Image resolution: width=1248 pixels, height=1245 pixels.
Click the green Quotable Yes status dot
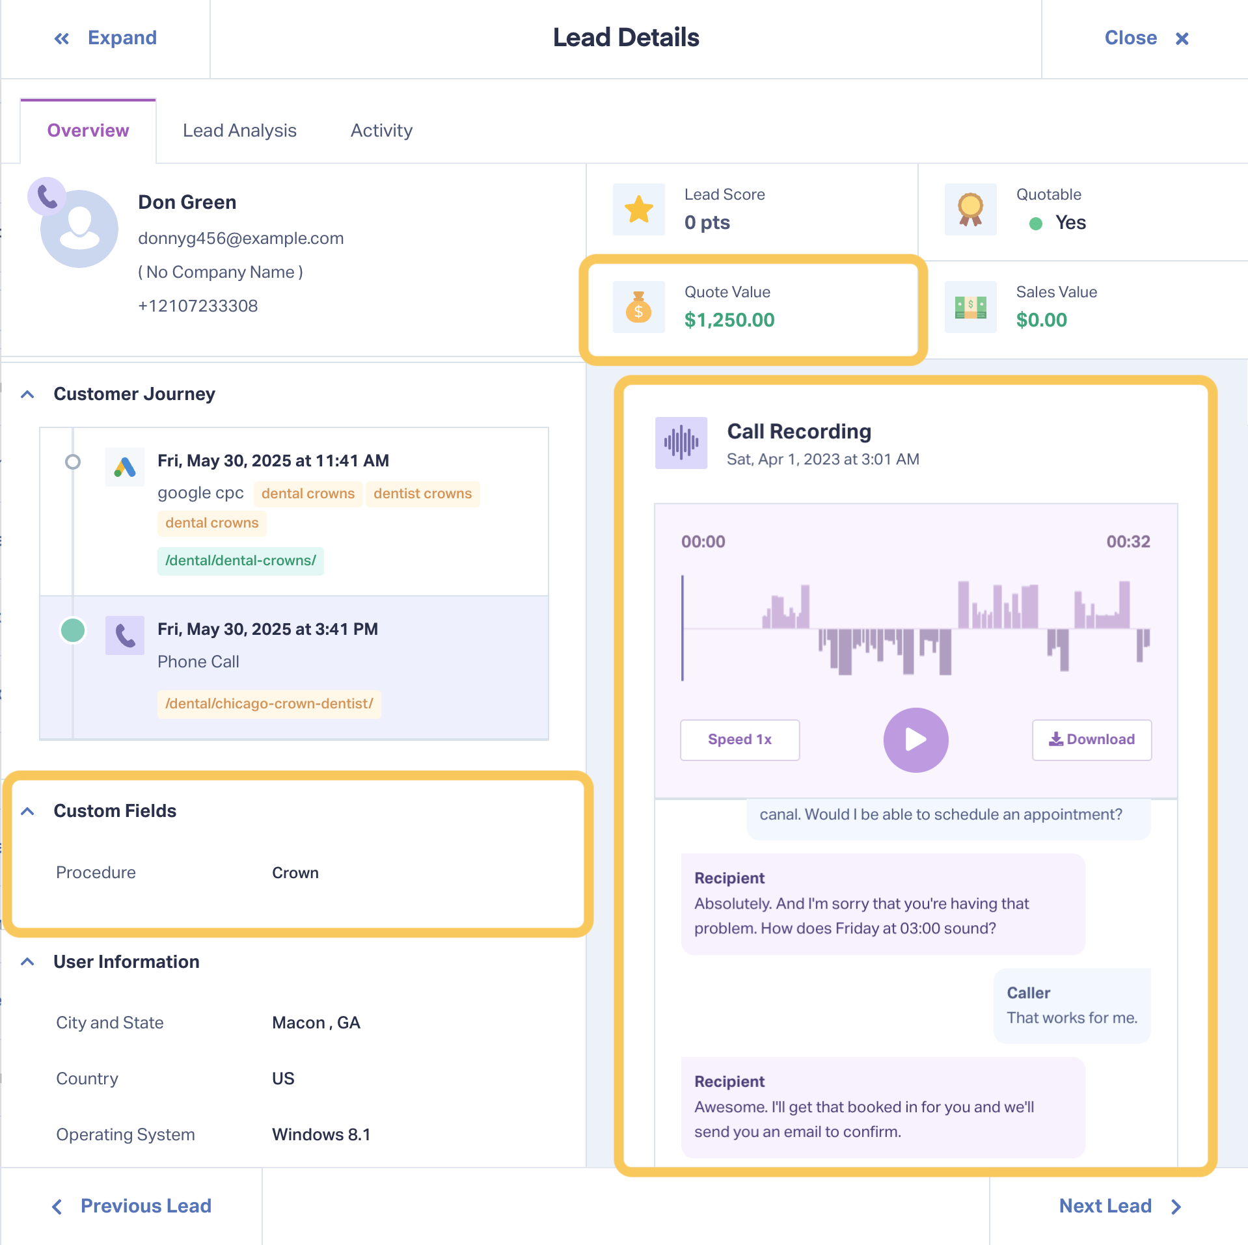[1035, 224]
